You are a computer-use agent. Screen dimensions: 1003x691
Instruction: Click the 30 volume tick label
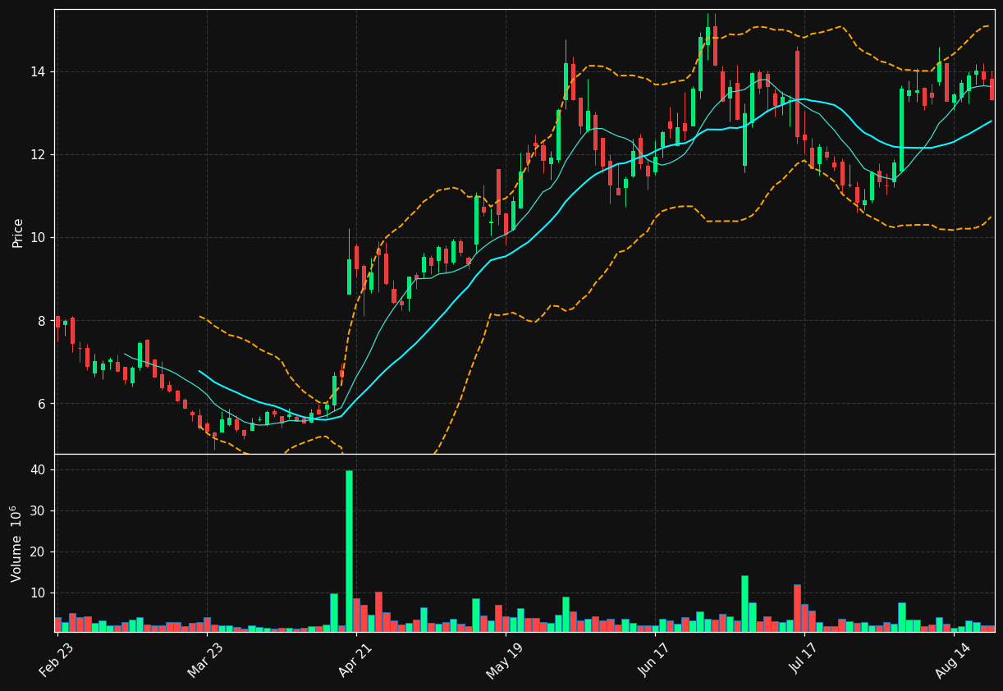39,511
